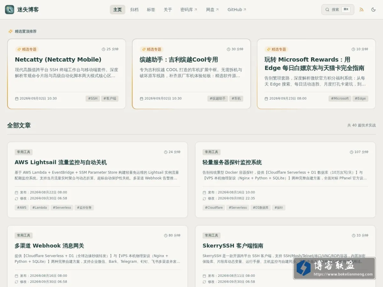This screenshot has width=383, height=287.
Task: Click the 迷失博客 site title
Action: click(x=28, y=10)
